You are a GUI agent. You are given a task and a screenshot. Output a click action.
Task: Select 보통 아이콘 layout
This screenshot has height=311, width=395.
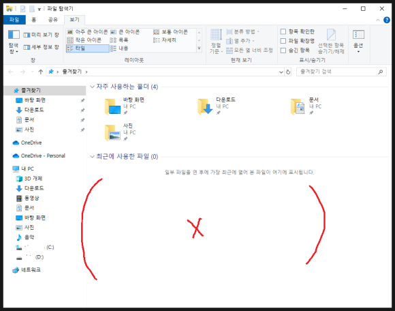click(x=170, y=32)
